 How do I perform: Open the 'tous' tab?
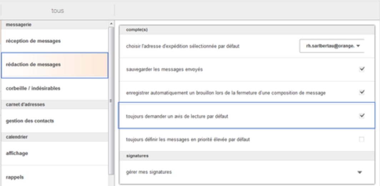tap(57, 11)
